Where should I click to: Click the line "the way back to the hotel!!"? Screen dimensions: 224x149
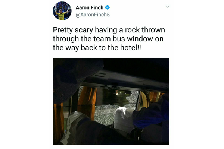[x=97, y=48]
